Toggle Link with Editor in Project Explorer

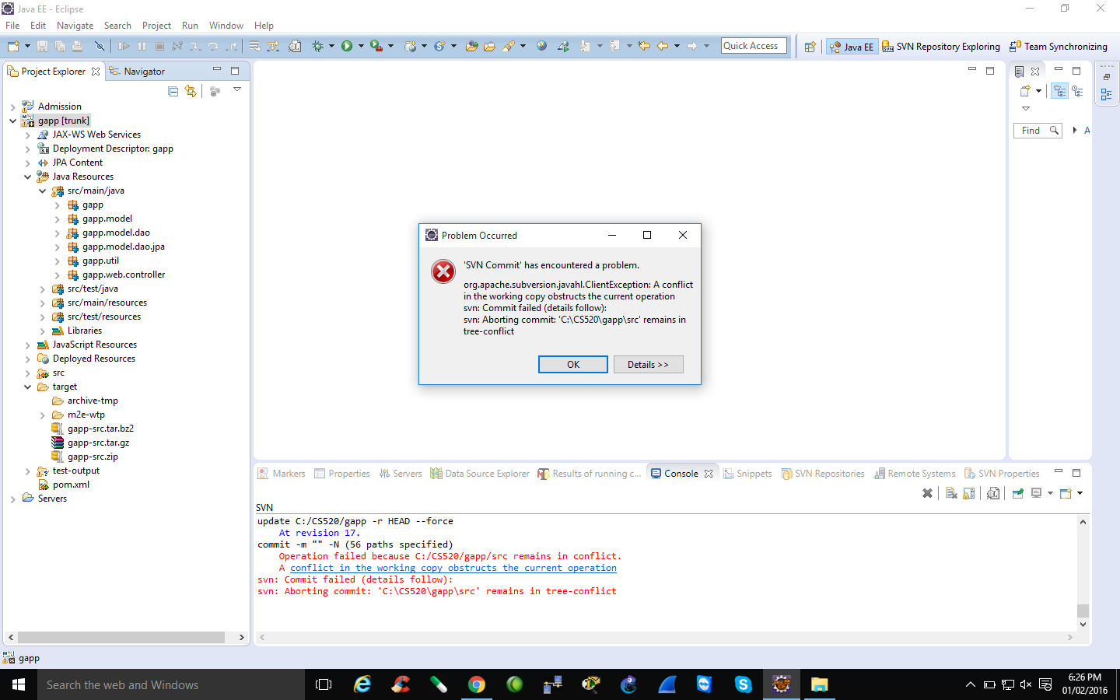coord(191,92)
